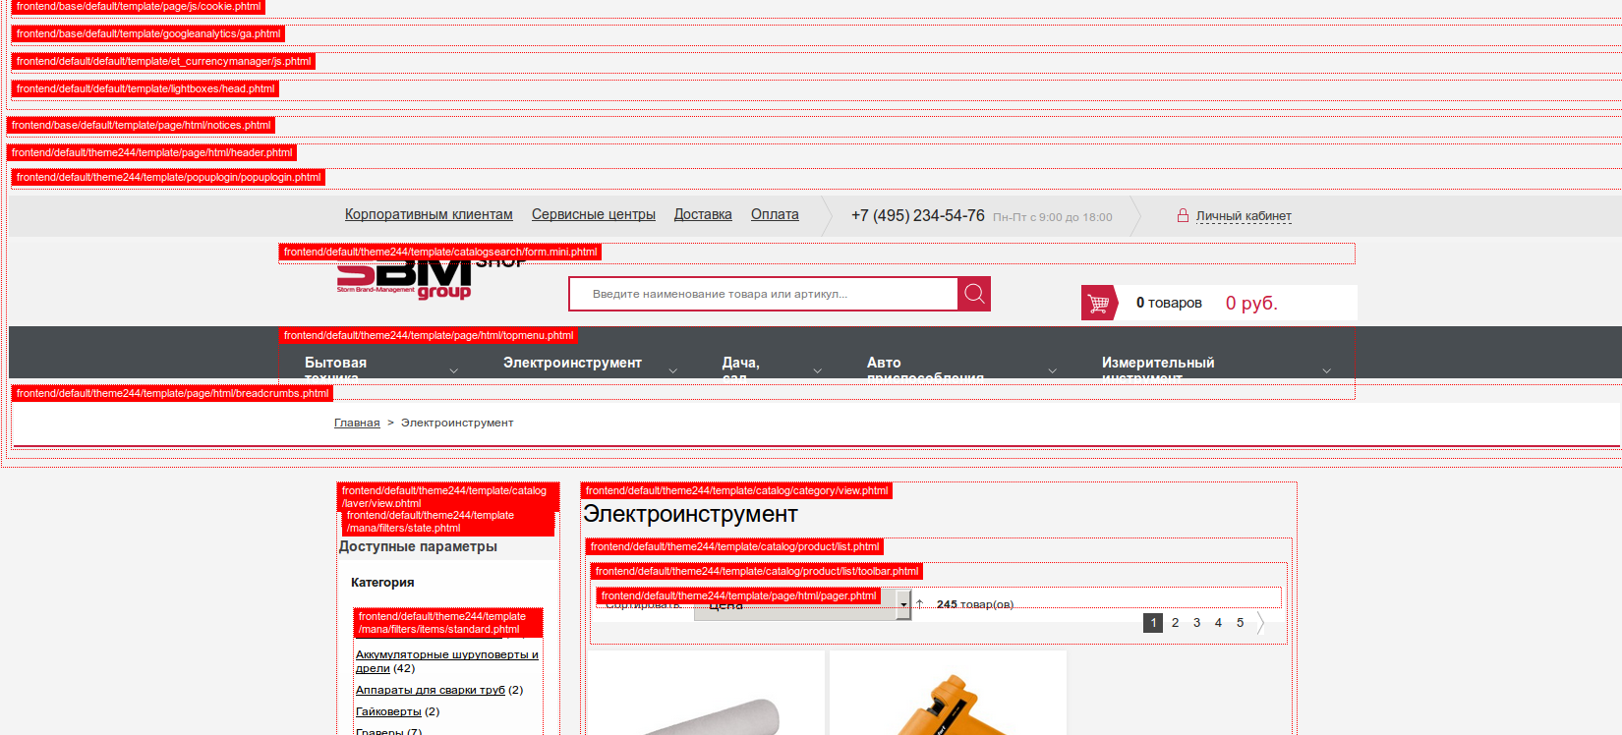This screenshot has height=735, width=1622.
Task: Click the Электроинструмент breadcrumb text
Action: (457, 423)
